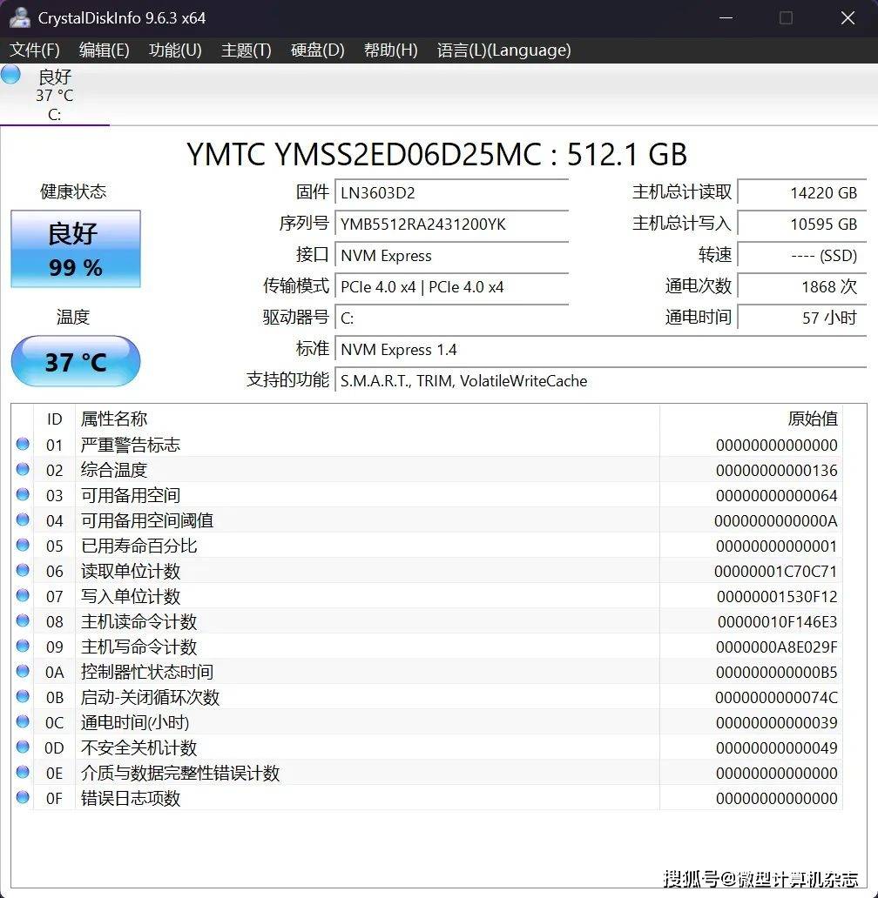Click the power on count value 1868 次

(801, 286)
